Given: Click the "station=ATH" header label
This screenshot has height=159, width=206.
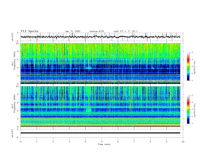Looking at the screenshot, I should pyautogui.click(x=96, y=31).
